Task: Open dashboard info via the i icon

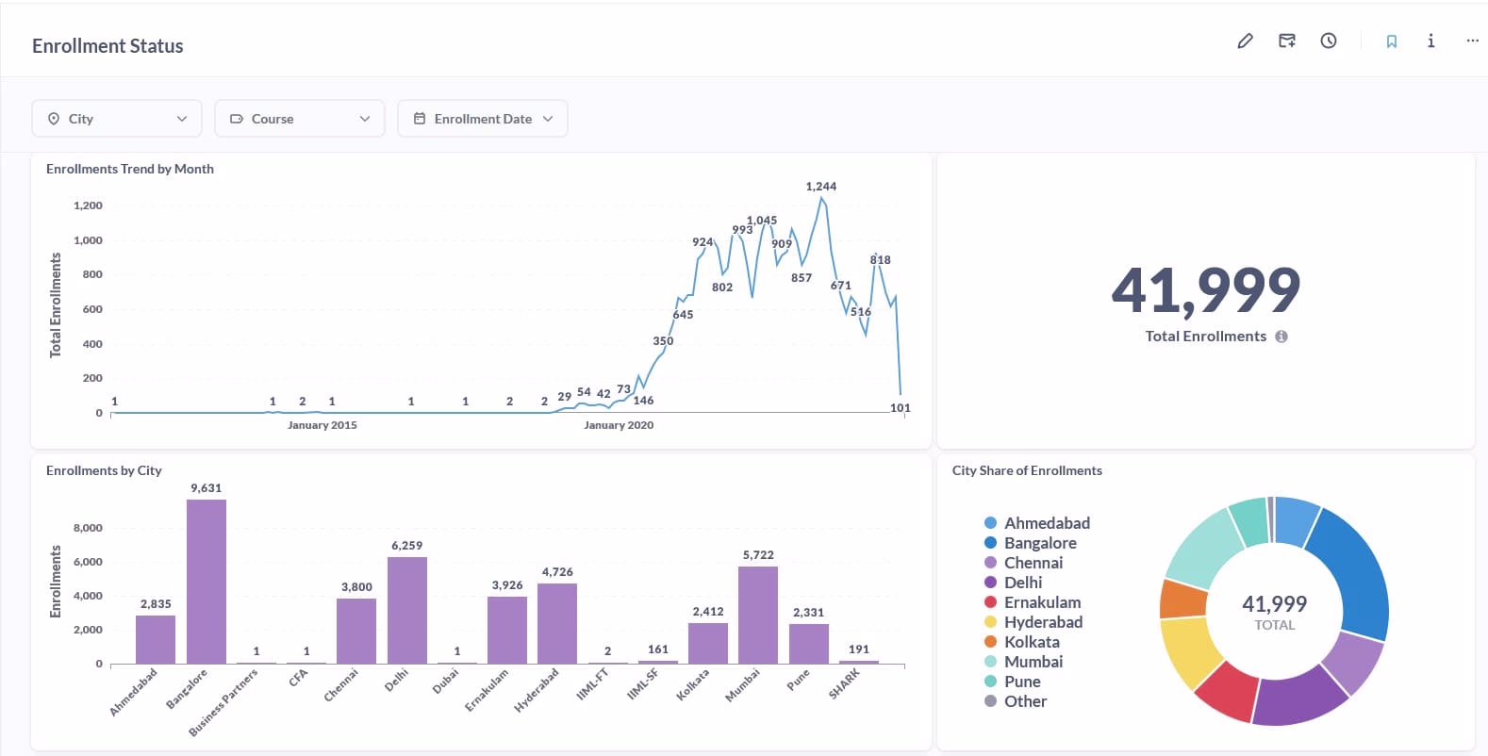Action: (x=1430, y=41)
